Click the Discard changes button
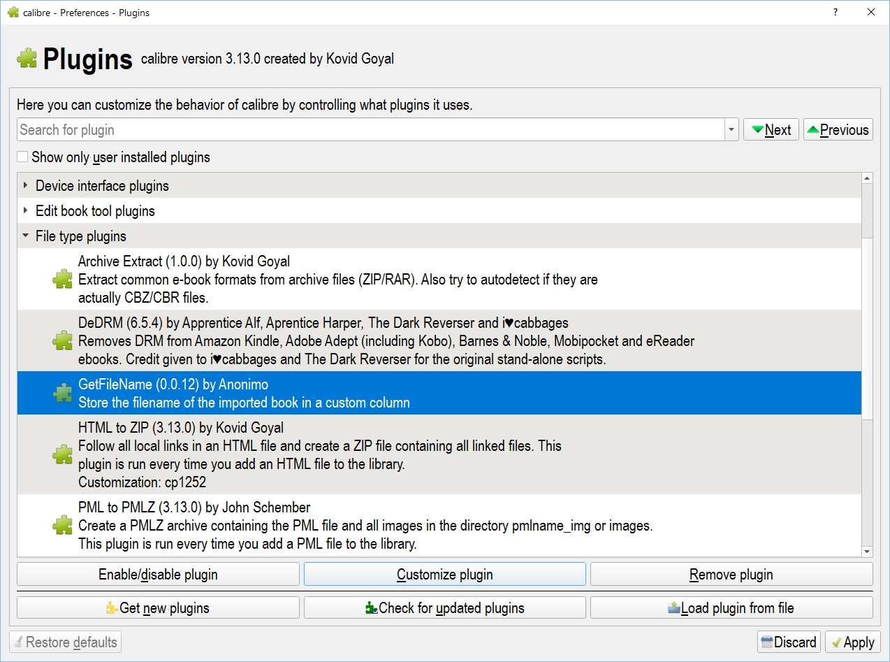890x662 pixels. point(788,642)
